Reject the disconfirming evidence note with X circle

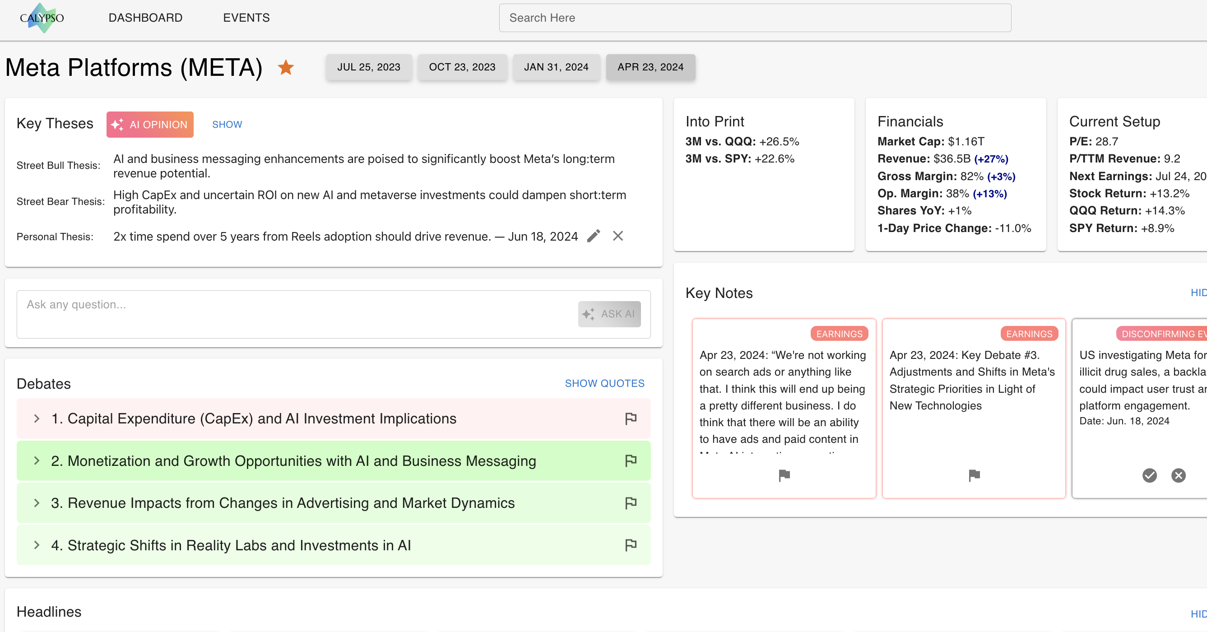click(1178, 475)
